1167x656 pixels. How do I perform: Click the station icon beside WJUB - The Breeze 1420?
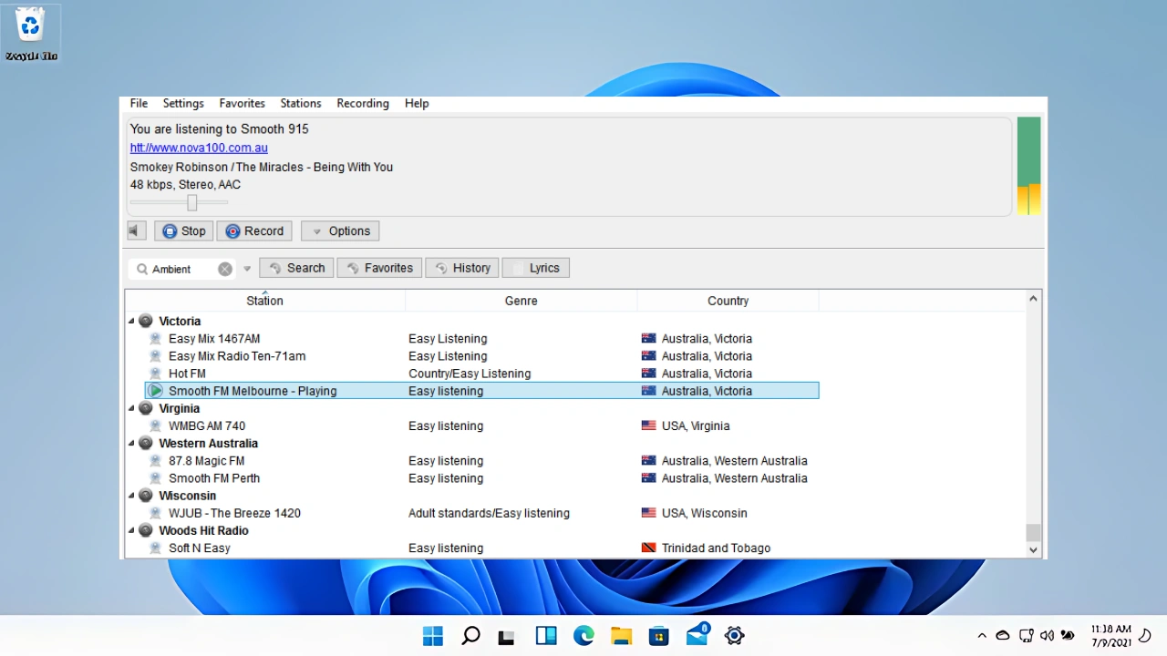click(x=156, y=513)
